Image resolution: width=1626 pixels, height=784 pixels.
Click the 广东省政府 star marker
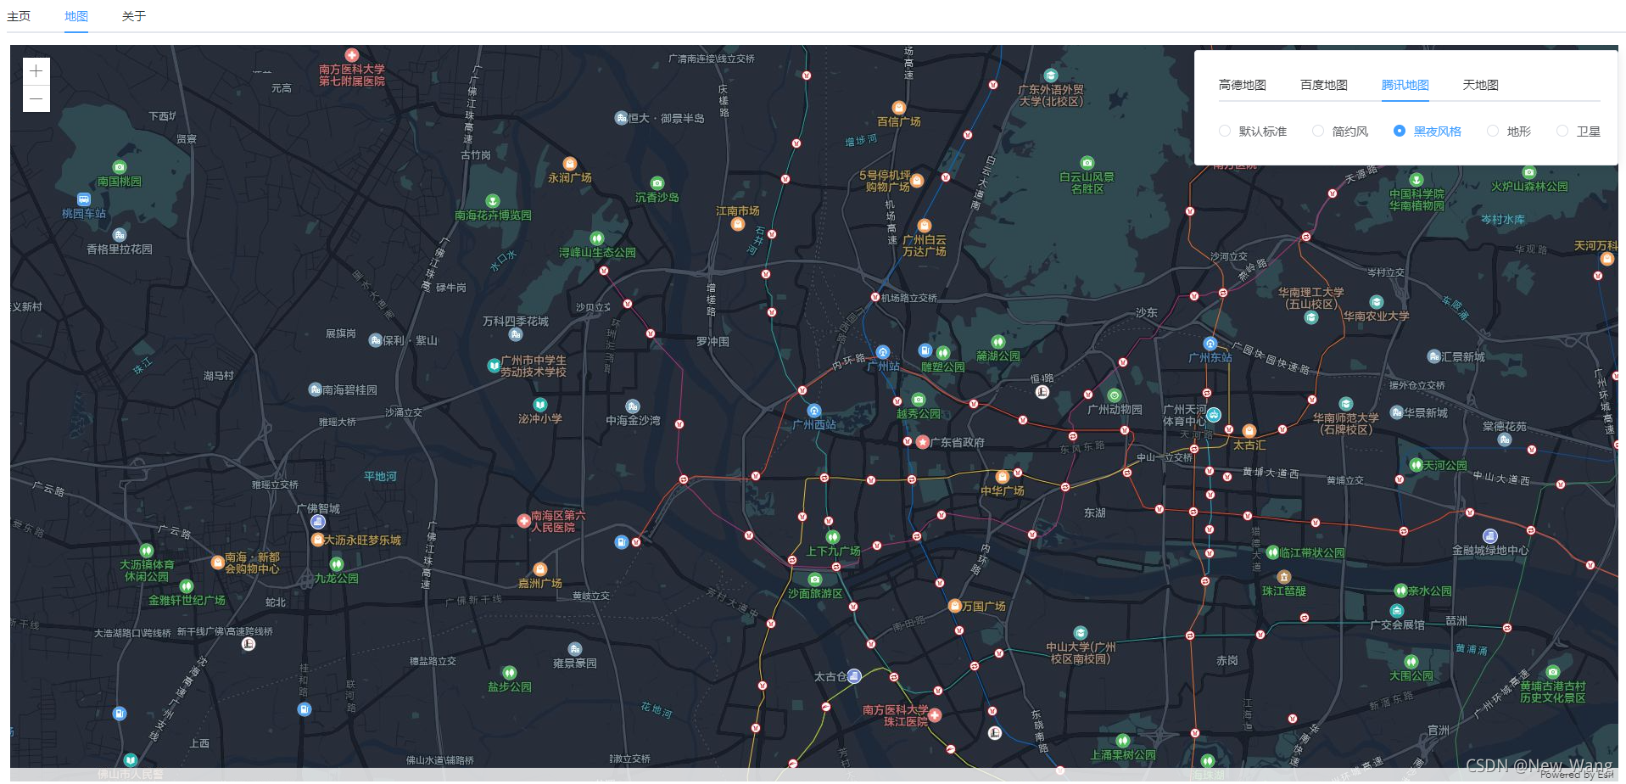pos(923,442)
